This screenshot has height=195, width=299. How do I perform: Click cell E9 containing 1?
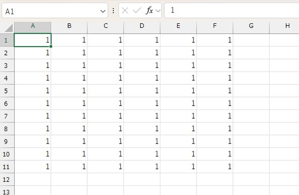click(178, 141)
